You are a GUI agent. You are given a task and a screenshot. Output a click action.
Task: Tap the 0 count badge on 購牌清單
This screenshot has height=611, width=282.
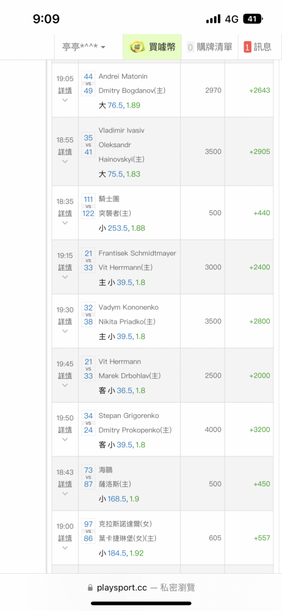tap(190, 47)
